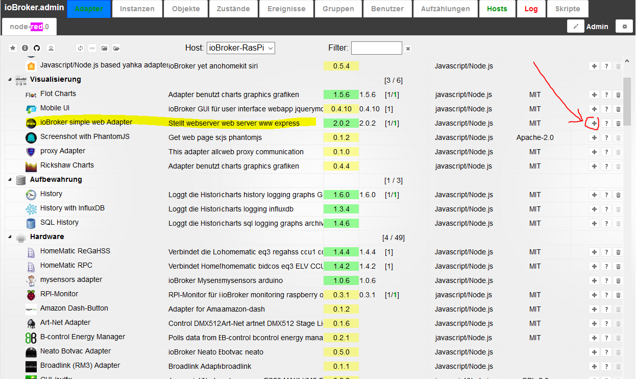Open the Log tab
This screenshot has width=636, height=379.
click(531, 9)
